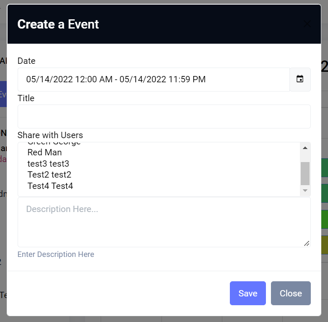Click the users list scroll-down arrow
The image size is (328, 322).
point(305,191)
